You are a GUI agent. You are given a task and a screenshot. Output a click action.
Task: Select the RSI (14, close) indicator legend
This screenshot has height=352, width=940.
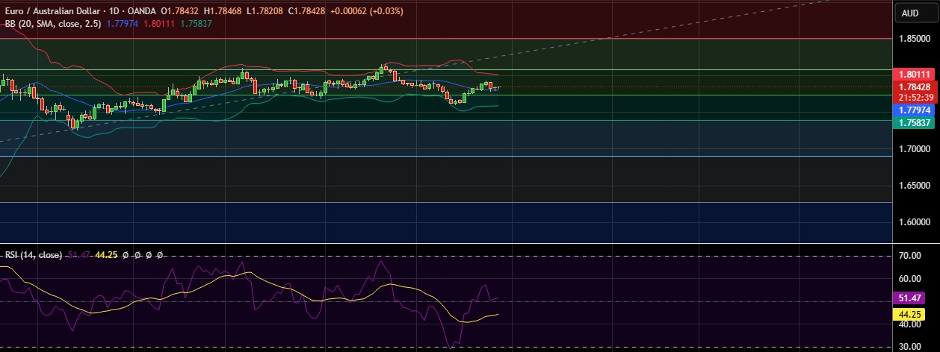[34, 255]
